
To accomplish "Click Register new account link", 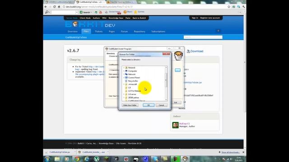I will click(x=210, y=18).
